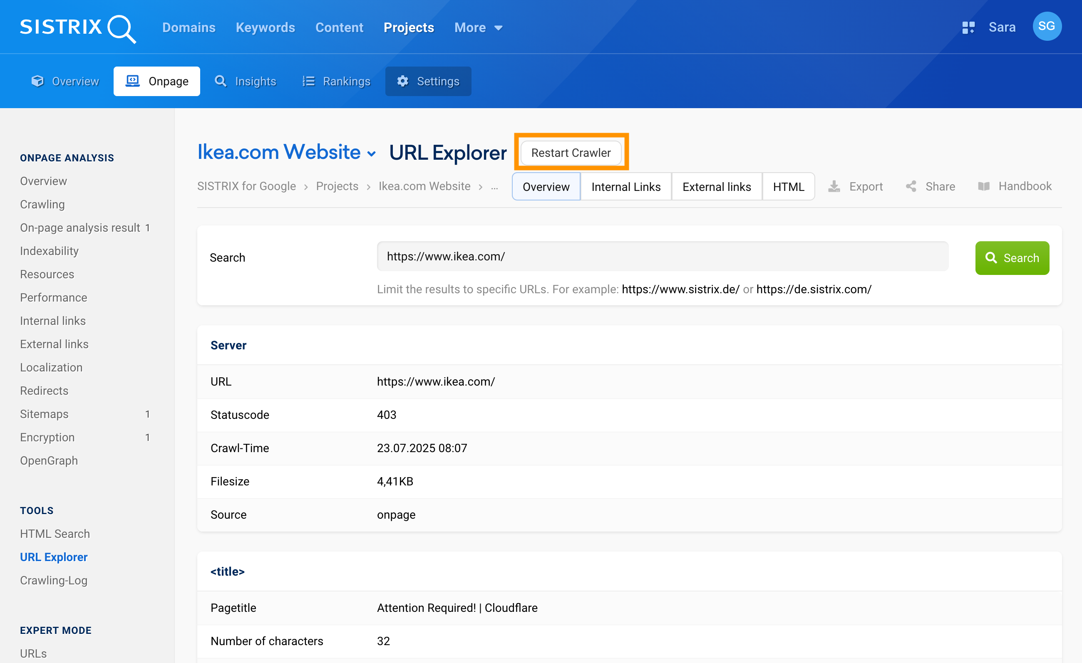Image resolution: width=1082 pixels, height=663 pixels.
Task: Open Encryption in the sidebar
Action: coord(47,437)
